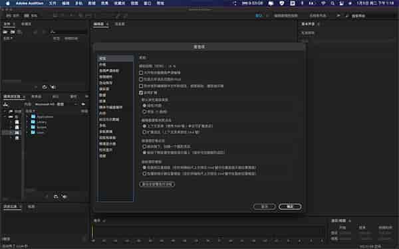Open the Adobe Audition application menu
Image resolution: width=399 pixels, height=249 pixels.
tap(29, 3)
